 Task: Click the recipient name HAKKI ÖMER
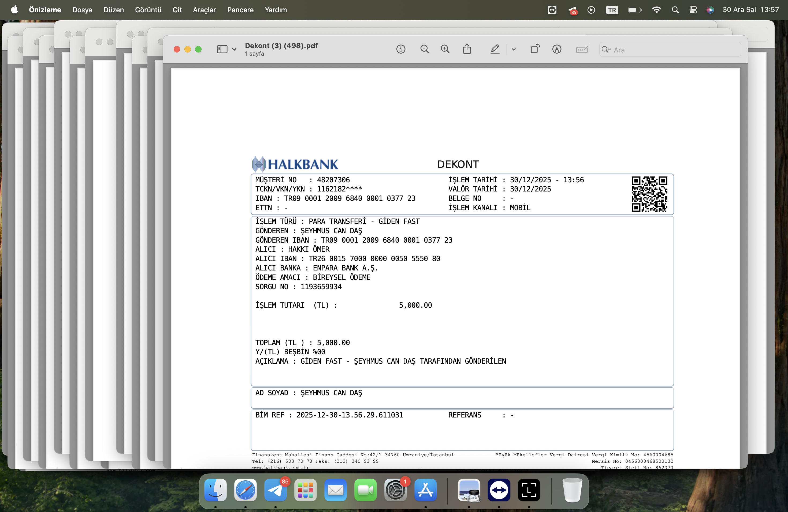pyautogui.click(x=308, y=249)
